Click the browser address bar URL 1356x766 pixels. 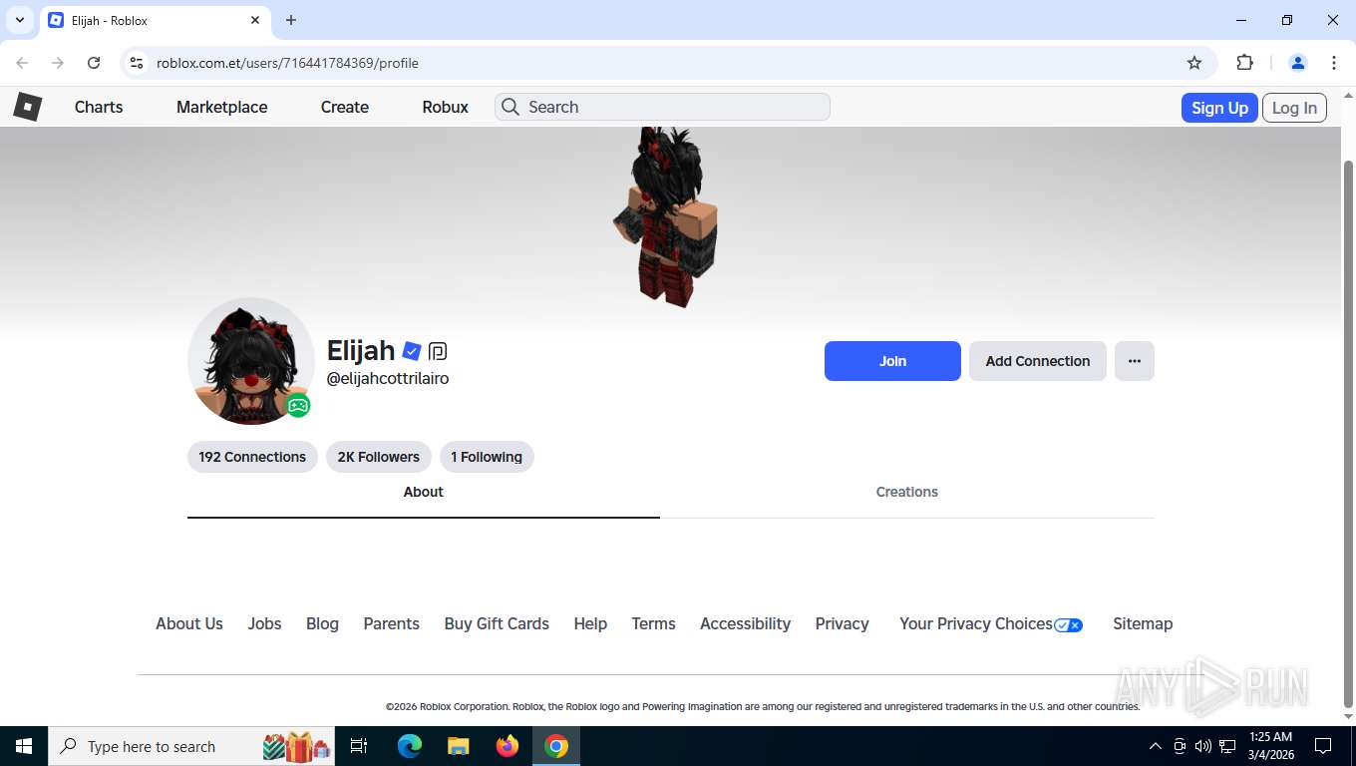(287, 63)
